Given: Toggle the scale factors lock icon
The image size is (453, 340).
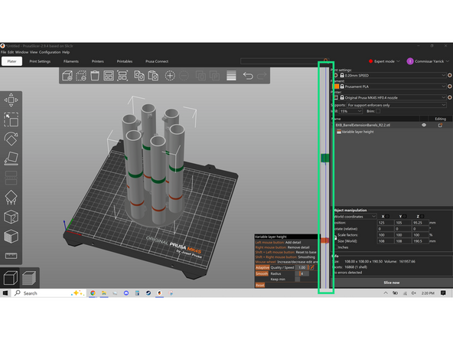Looking at the screenshot, I should pos(335,238).
